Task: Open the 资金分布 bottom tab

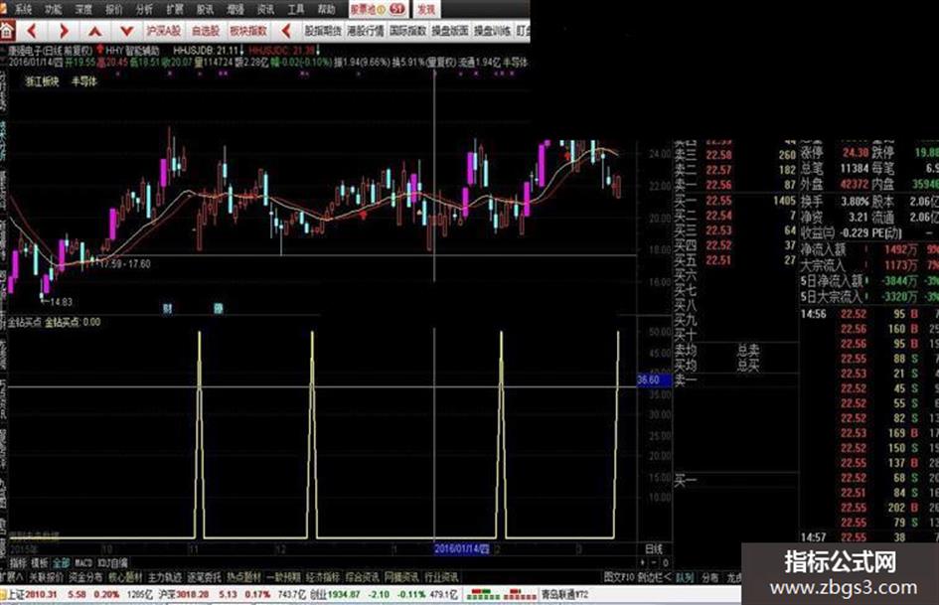Action: click(x=85, y=577)
